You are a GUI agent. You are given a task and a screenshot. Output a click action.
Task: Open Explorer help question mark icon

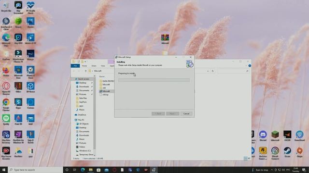tap(250, 66)
